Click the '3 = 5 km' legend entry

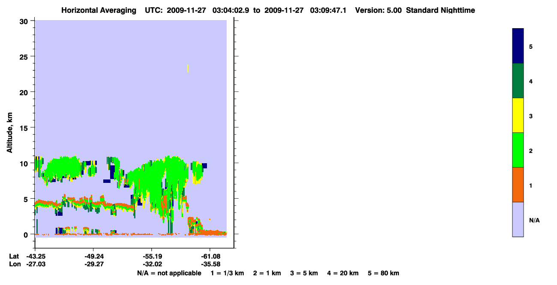click(304, 273)
